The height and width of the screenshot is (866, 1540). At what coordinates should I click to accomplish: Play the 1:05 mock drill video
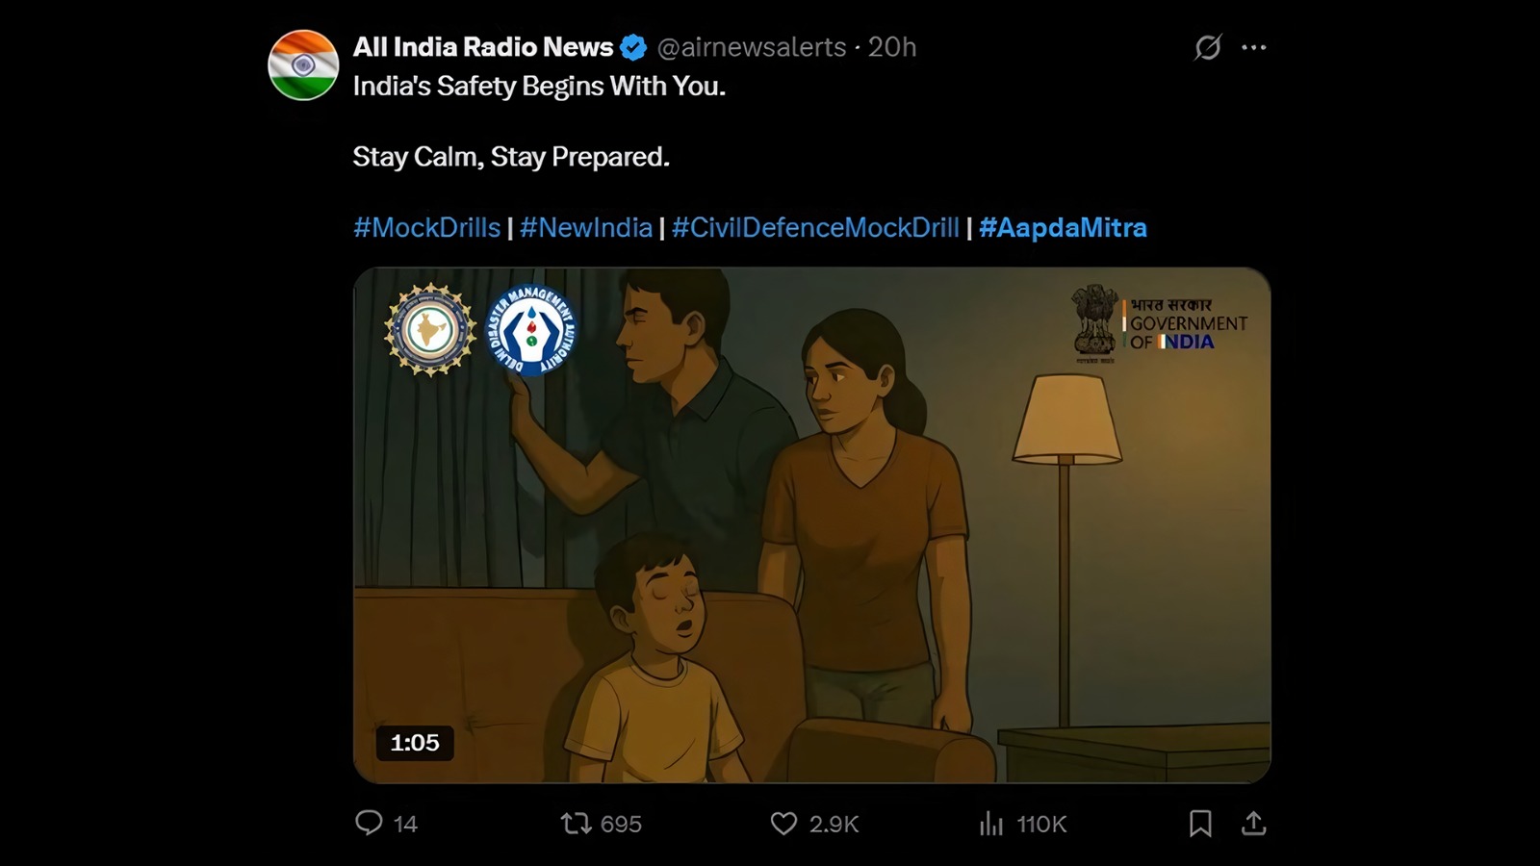(x=811, y=524)
